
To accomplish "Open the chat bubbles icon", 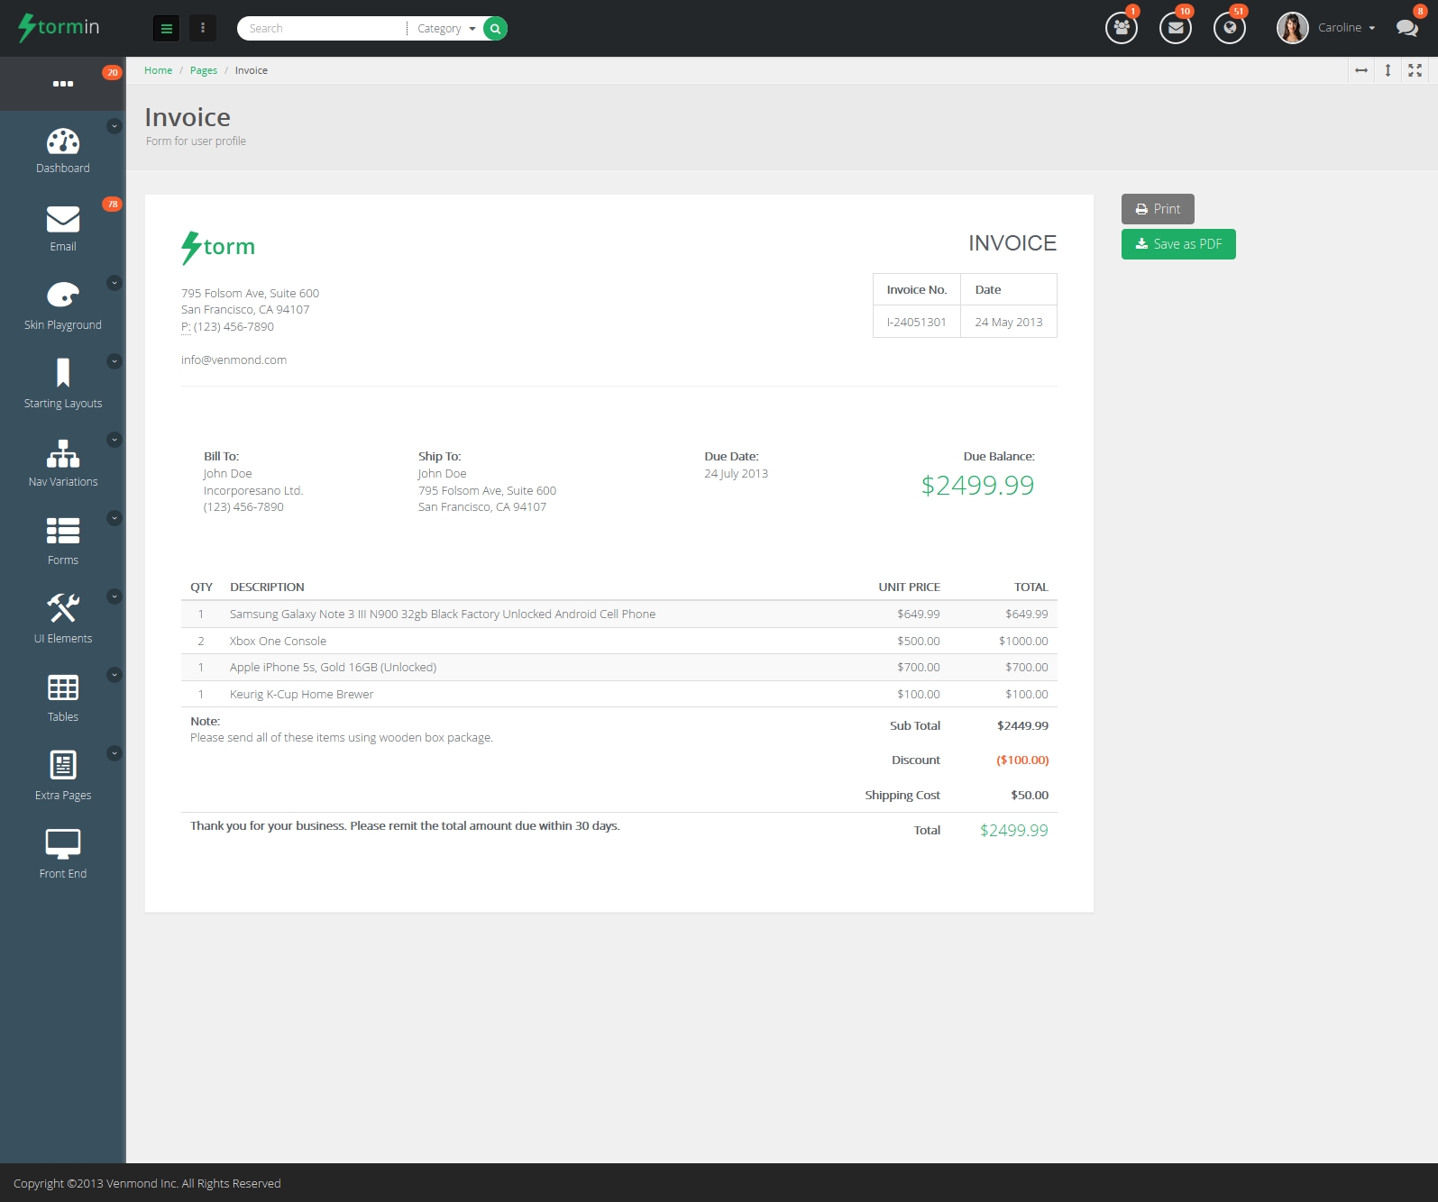I will tap(1406, 28).
